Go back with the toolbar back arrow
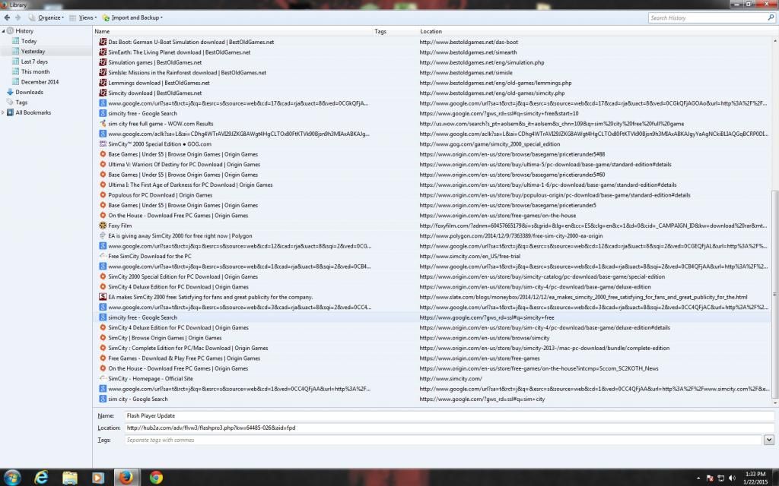Image resolution: width=779 pixels, height=486 pixels. pyautogui.click(x=7, y=17)
